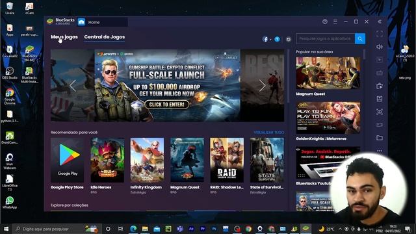Click the volume icon in side toolbar

380,47
